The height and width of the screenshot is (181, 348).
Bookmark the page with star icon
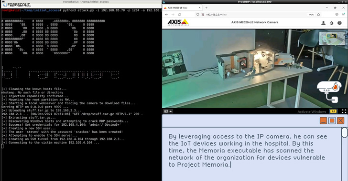(318, 15)
